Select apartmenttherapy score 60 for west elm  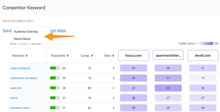point(168,88)
